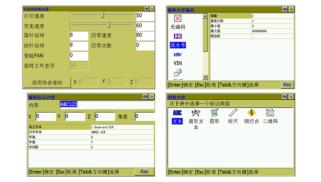Click the 空走速度 value field 60

tap(145, 26)
